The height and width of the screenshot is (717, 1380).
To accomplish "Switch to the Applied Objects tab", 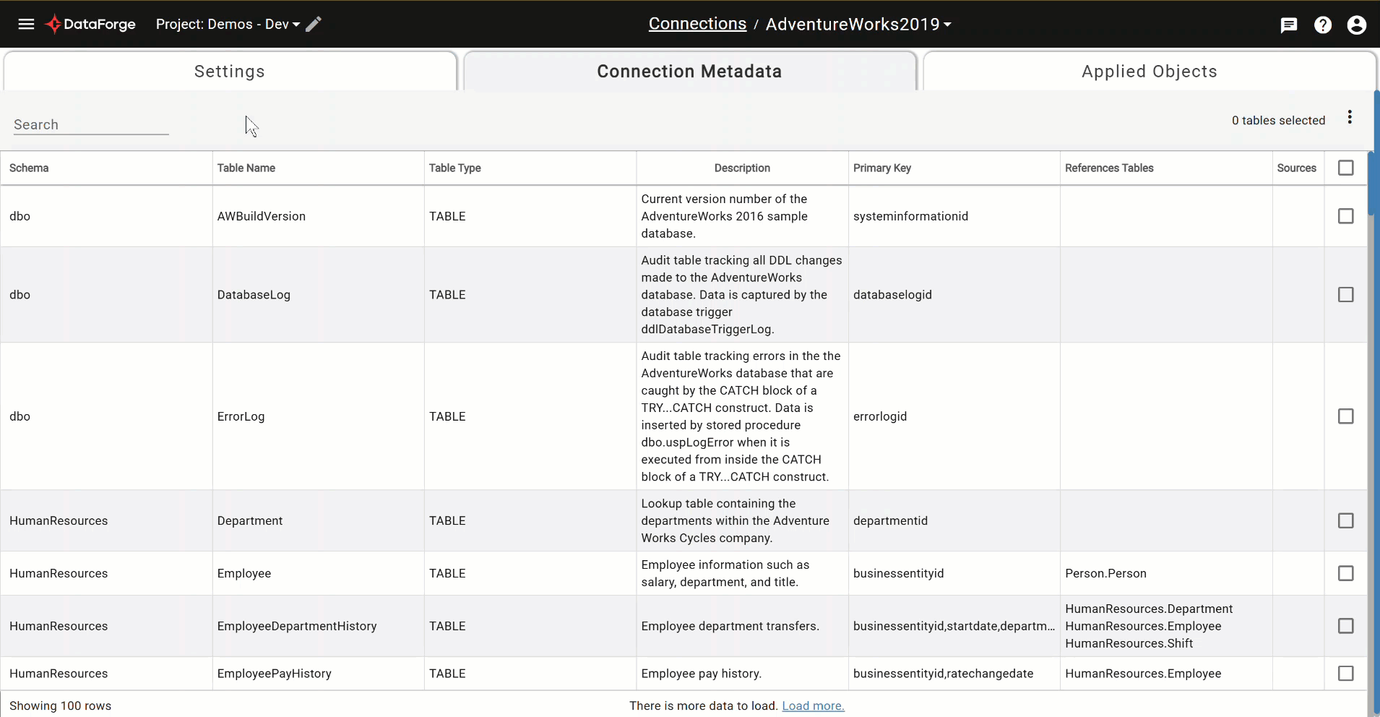I will (x=1149, y=71).
